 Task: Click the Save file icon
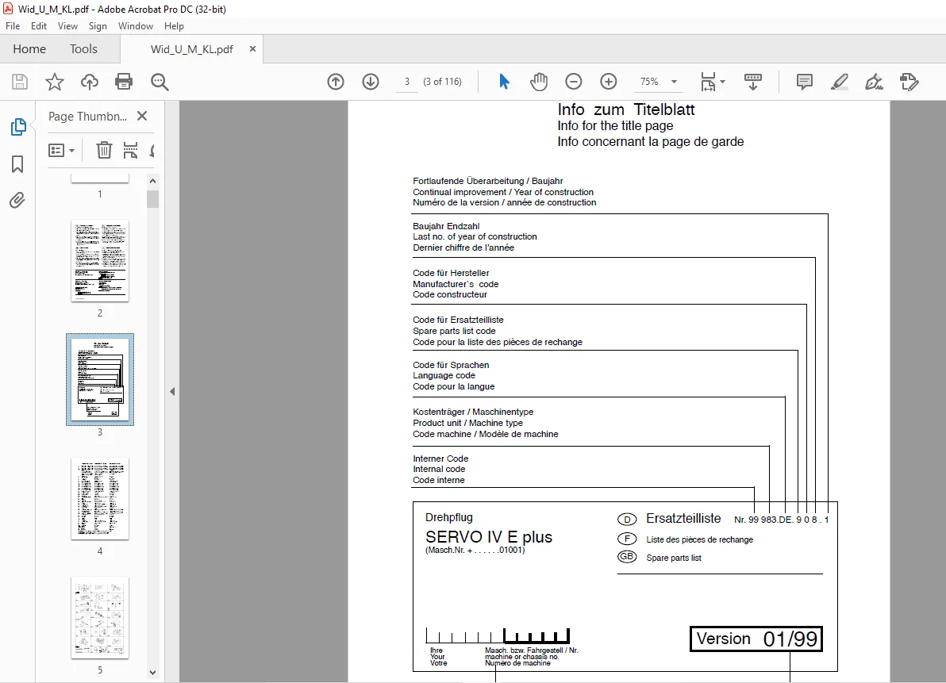[x=20, y=82]
